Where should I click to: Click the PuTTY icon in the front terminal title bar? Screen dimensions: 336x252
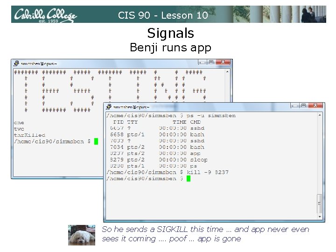(x=109, y=106)
